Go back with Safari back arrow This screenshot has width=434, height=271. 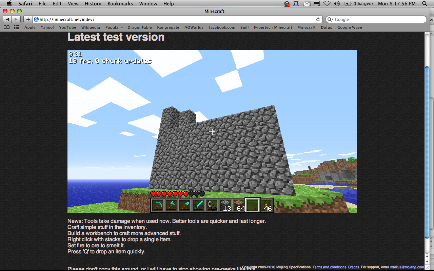(7, 19)
